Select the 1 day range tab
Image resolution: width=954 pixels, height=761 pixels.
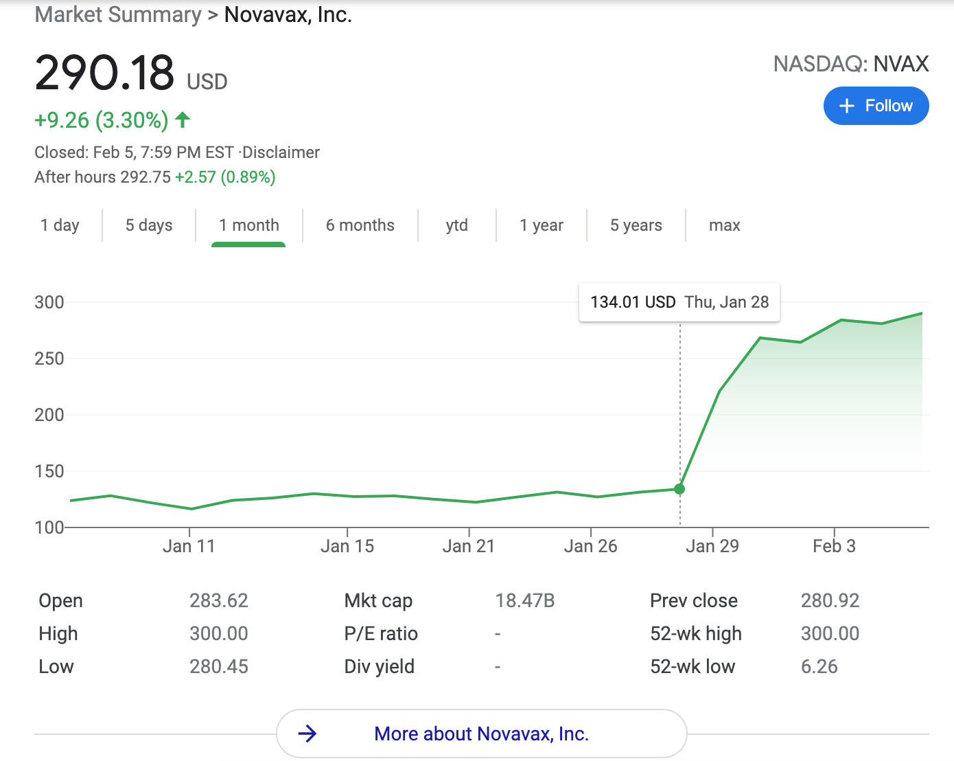(x=60, y=225)
